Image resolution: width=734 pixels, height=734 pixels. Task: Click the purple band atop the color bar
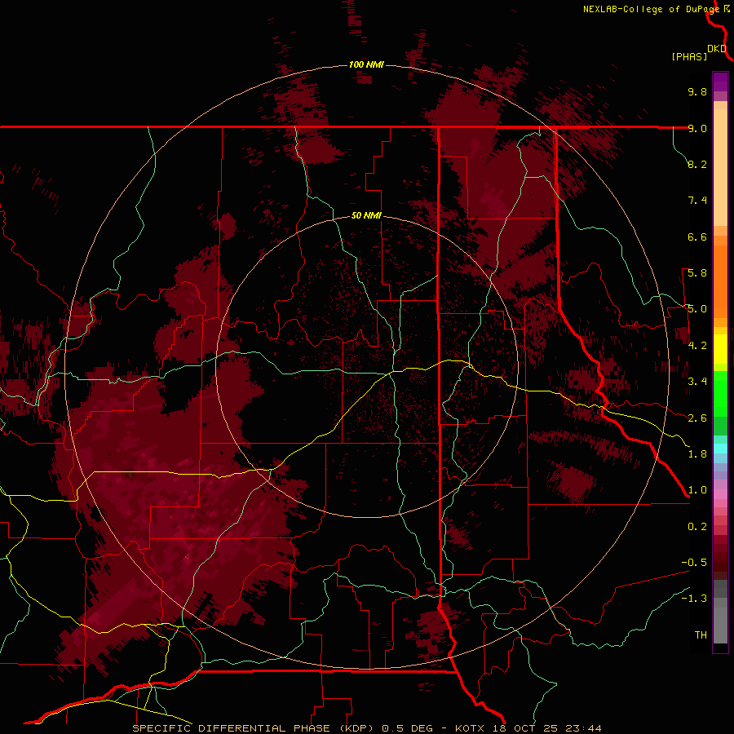(x=720, y=82)
